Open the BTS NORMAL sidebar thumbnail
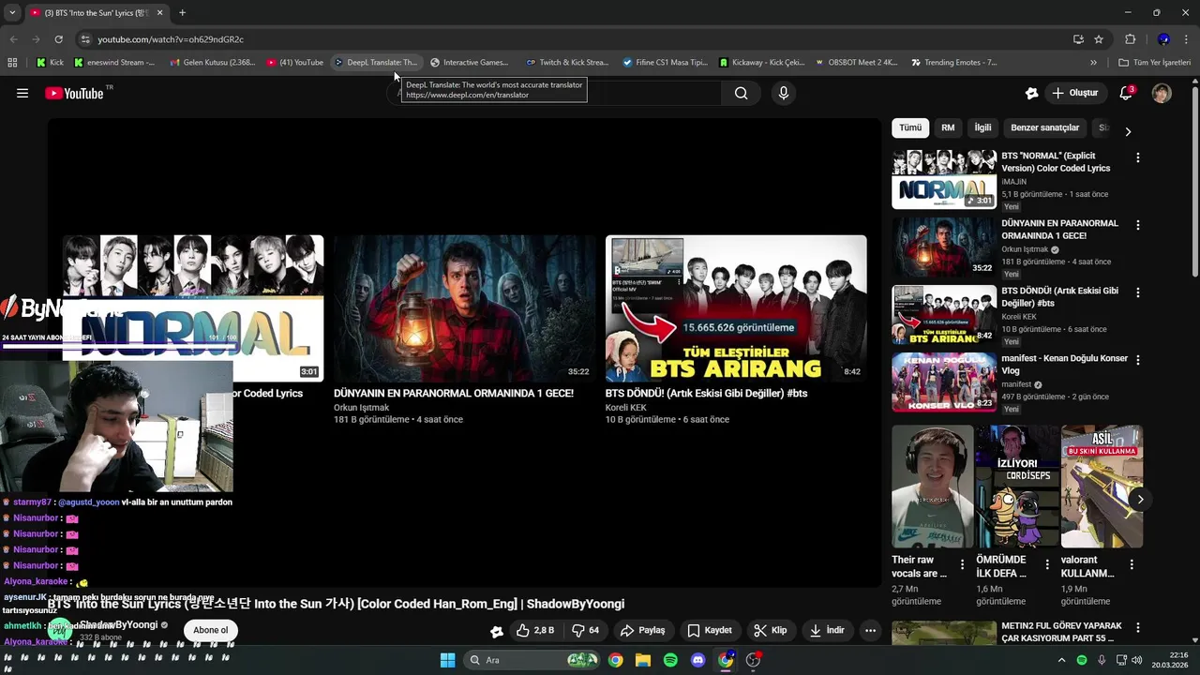This screenshot has height=675, width=1200. click(944, 178)
